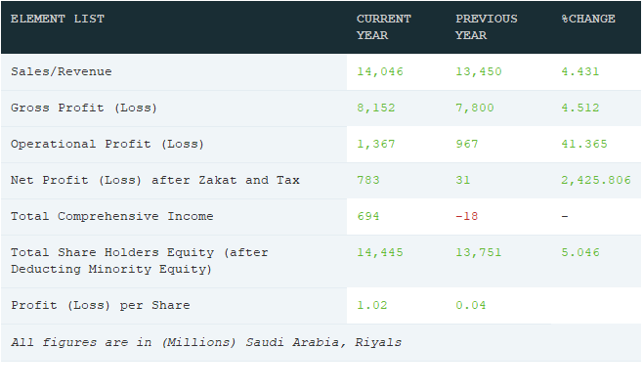
Task: Select the Gross Profit (Loss) row label
Action: [84, 108]
